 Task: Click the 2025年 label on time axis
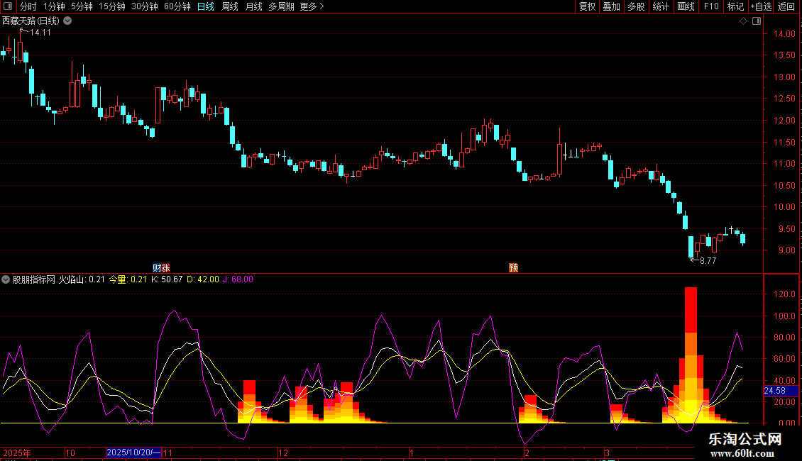coord(17,452)
